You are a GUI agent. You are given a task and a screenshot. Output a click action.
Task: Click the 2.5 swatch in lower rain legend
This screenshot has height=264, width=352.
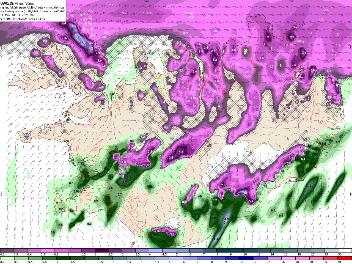tap(105, 258)
